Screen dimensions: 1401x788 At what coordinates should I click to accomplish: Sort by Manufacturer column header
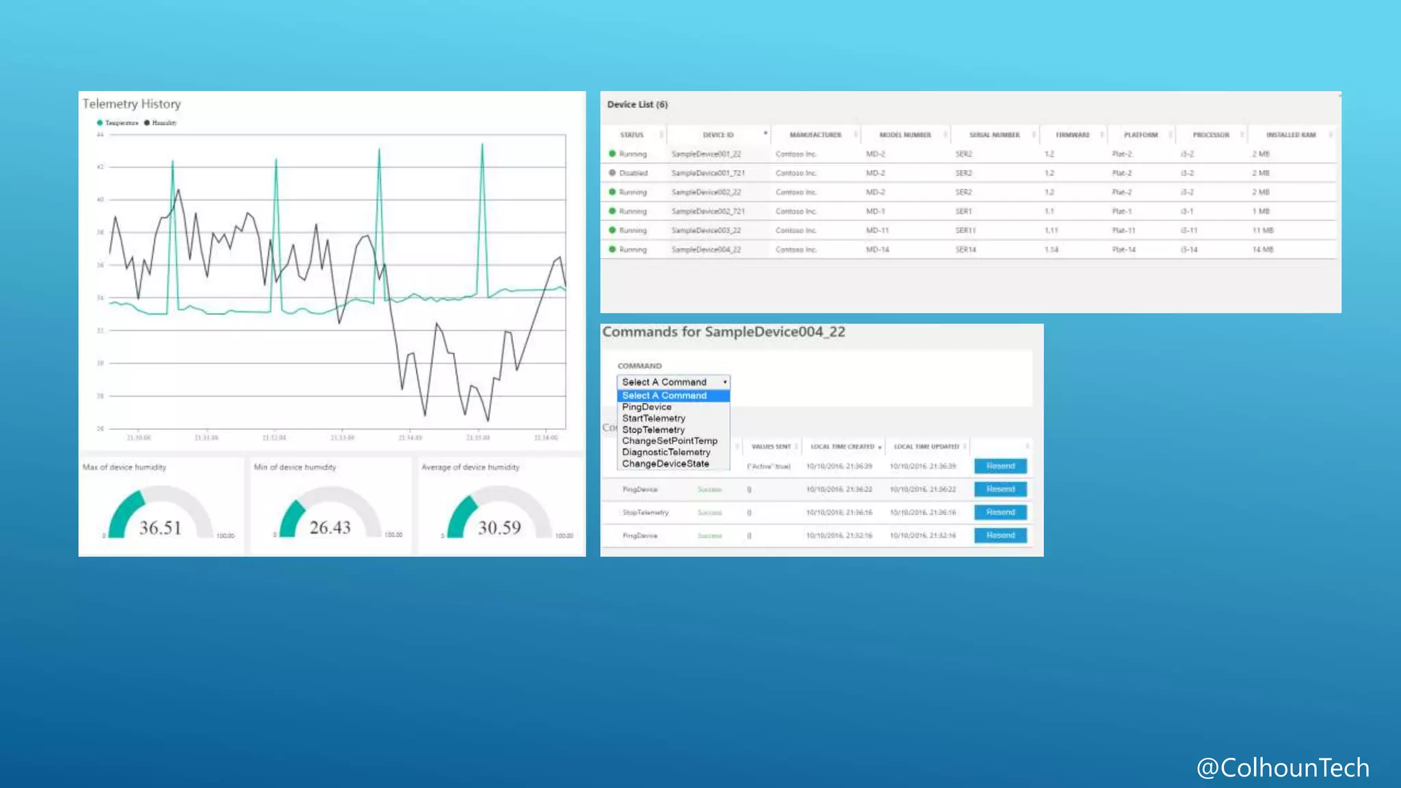tap(815, 135)
